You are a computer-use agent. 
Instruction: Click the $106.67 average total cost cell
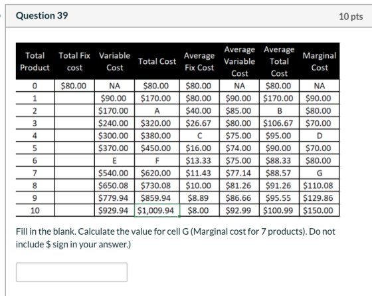[x=280, y=123]
